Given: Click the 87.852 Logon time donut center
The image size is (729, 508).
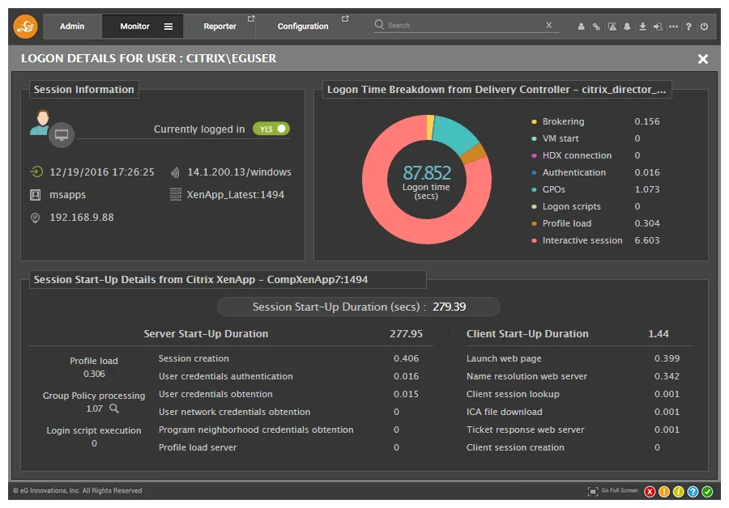Looking at the screenshot, I should pos(427,180).
